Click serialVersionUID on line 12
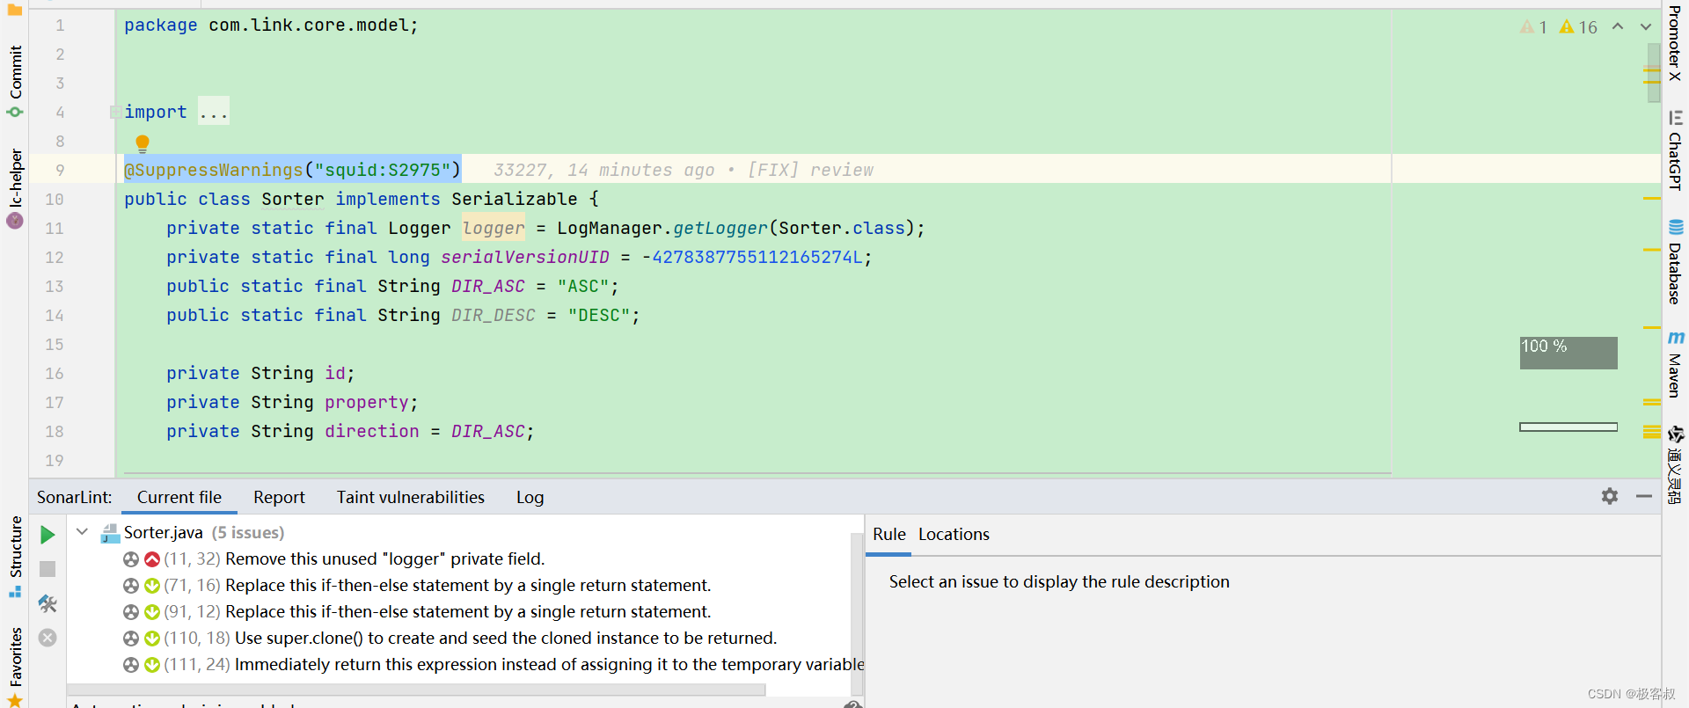Screen dimensions: 1689x708 (x=525, y=257)
